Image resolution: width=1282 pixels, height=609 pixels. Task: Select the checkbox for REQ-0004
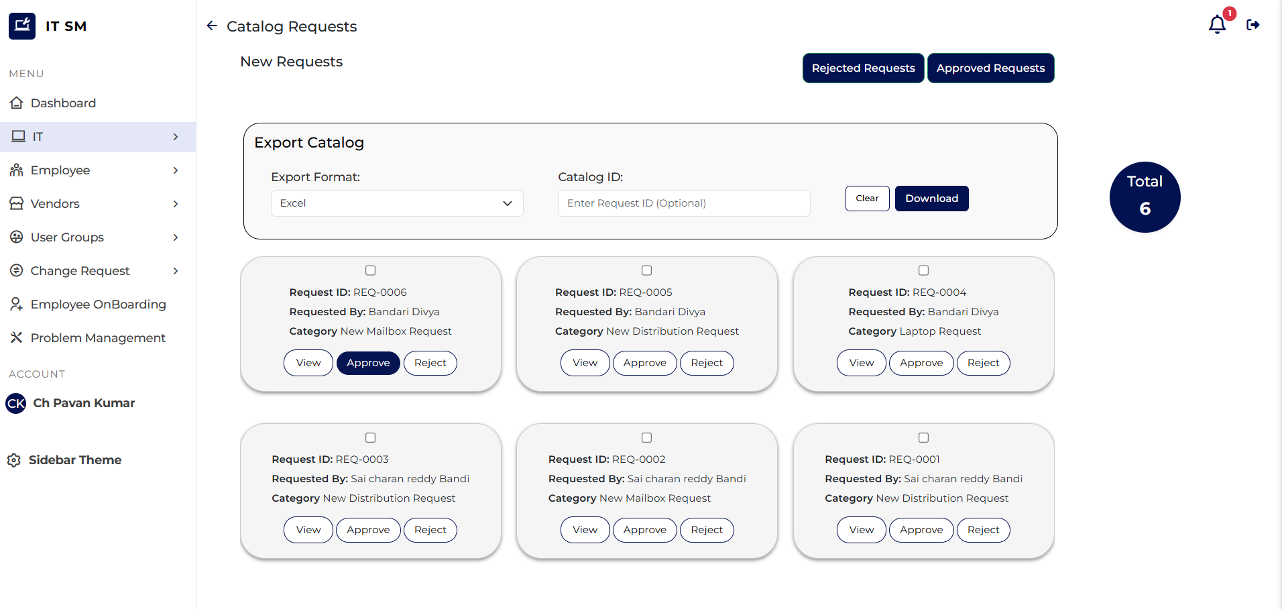tap(923, 270)
